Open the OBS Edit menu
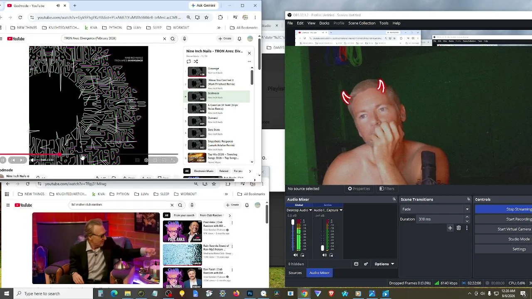 coord(300,23)
